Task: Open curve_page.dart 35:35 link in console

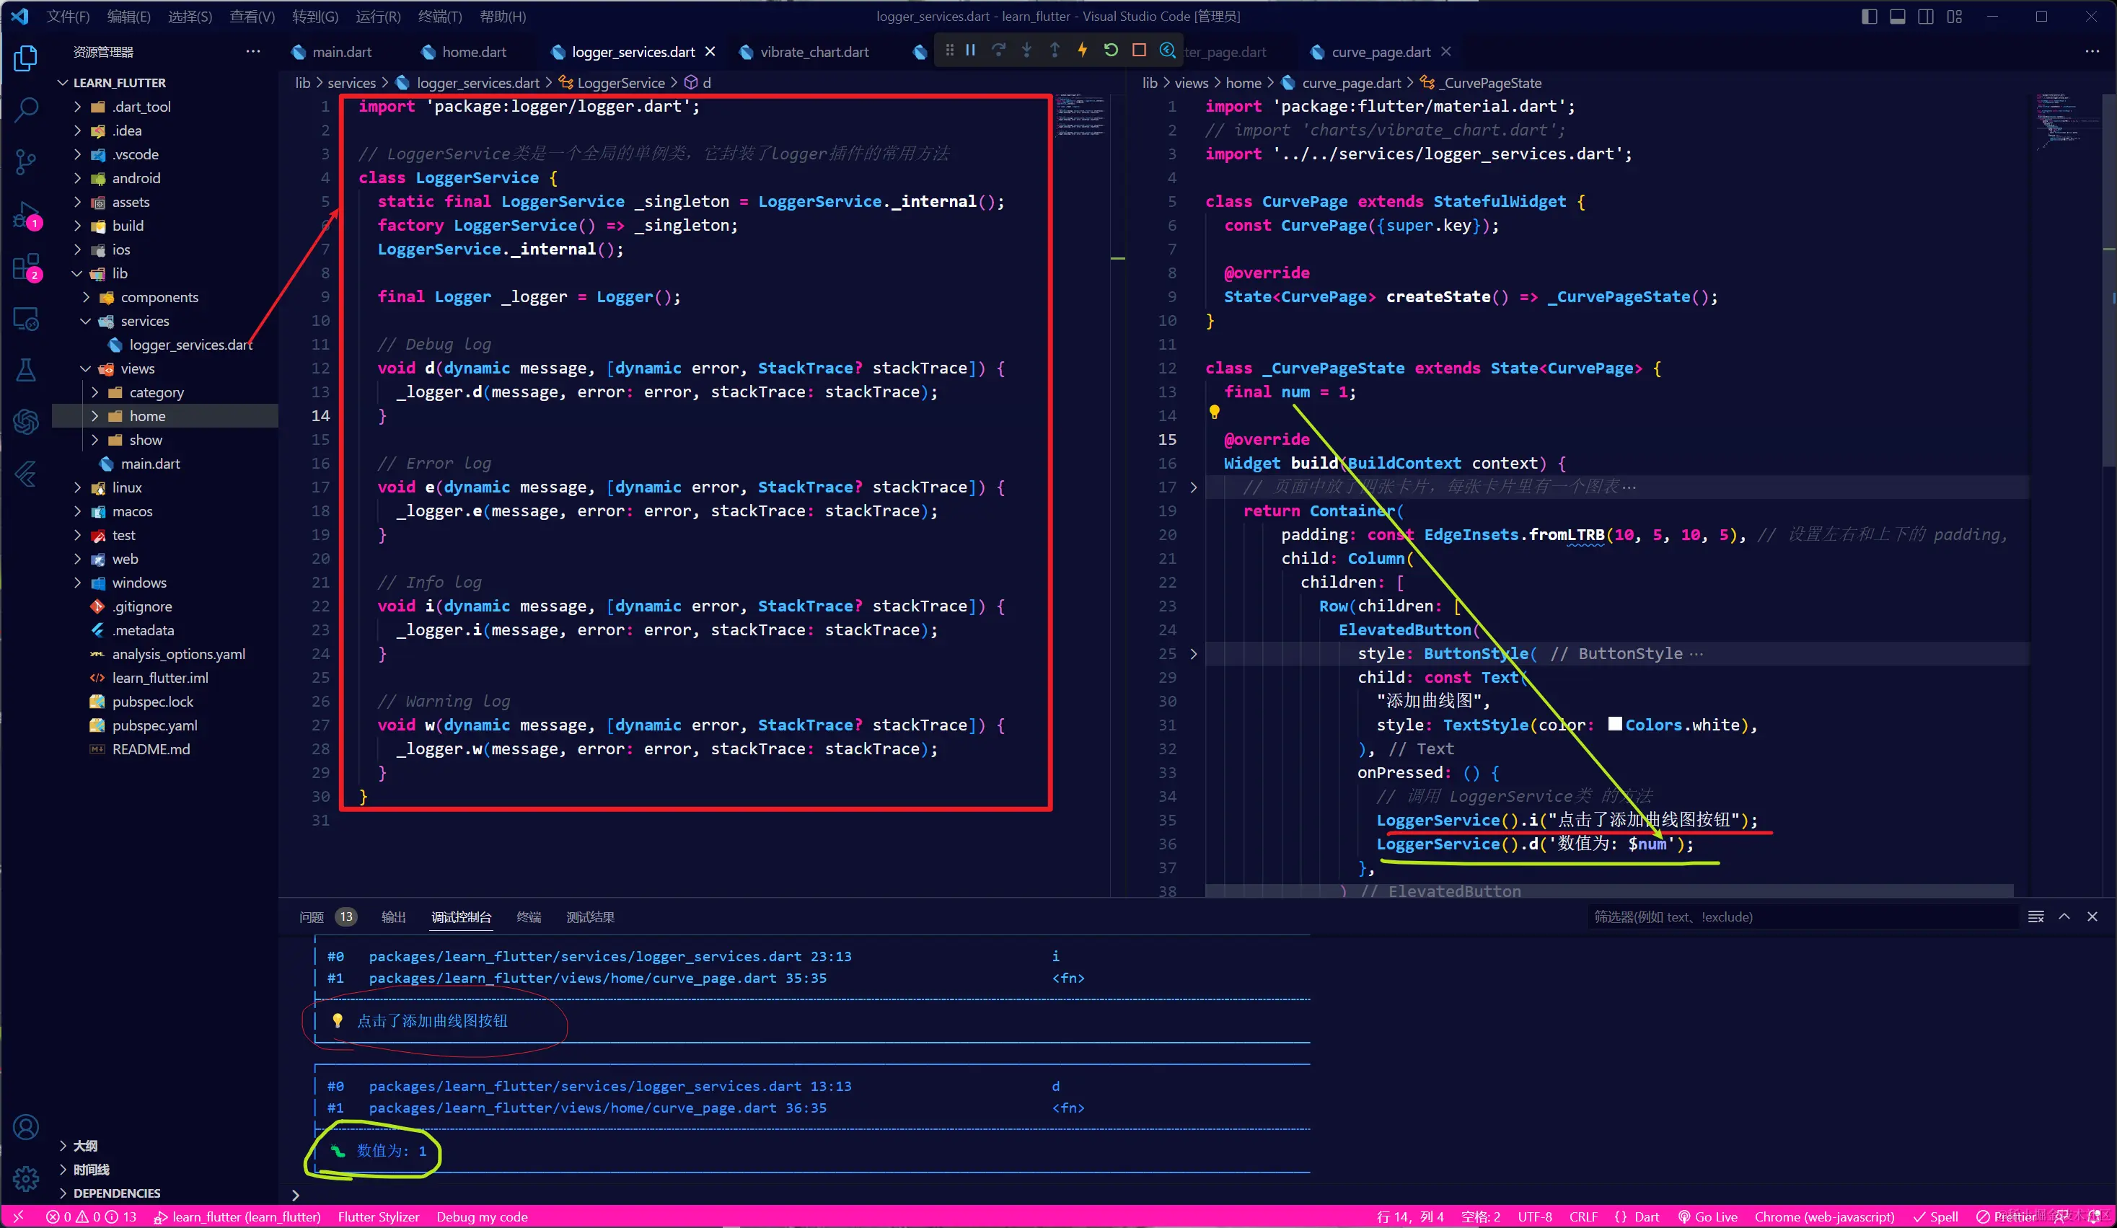Action: 597,979
